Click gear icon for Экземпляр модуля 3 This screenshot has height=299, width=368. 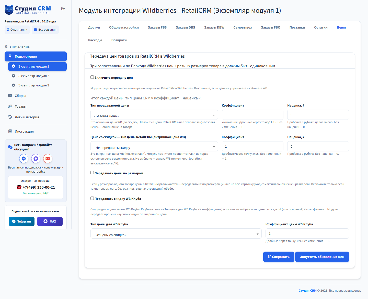click(14, 85)
